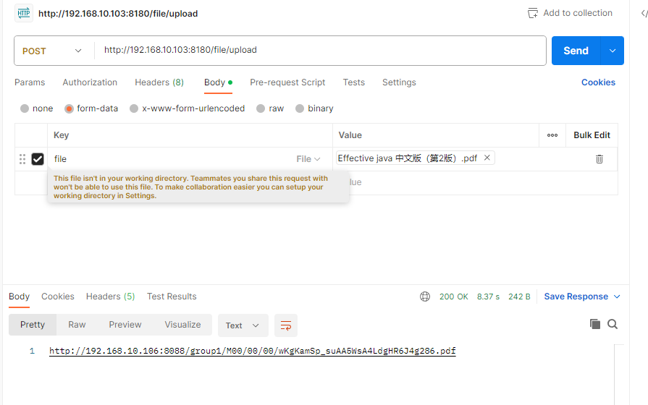Click the 242 B response size
Viewport: 648px width, 405px height.
519,297
